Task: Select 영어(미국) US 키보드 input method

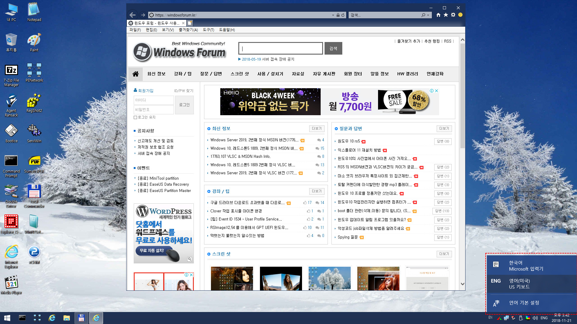Action: coord(532,284)
